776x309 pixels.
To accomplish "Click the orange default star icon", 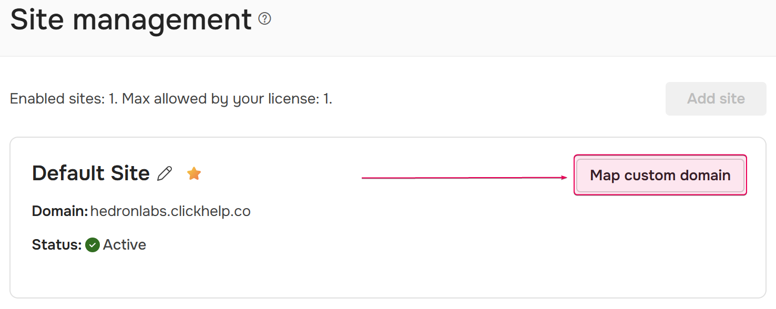I will tap(194, 173).
